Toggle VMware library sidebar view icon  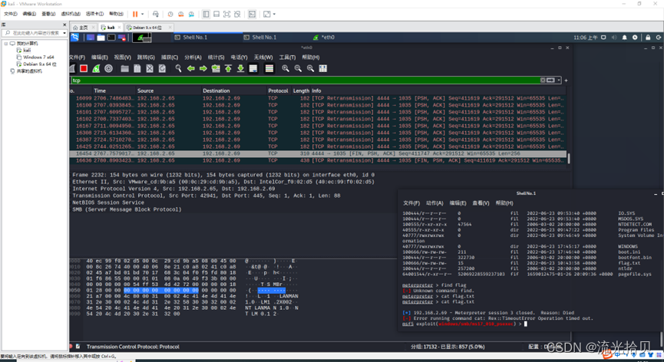click(206, 14)
